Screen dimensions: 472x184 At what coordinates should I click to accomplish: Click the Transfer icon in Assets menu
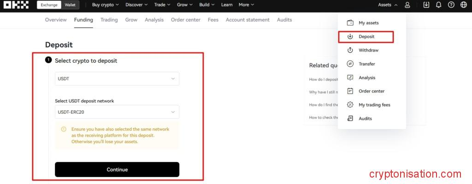[350, 64]
